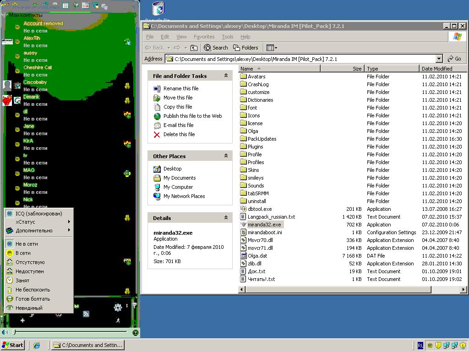469x352 pixels.
Task: Open the RSS feed icon in Miranda
Action: (x=86, y=314)
